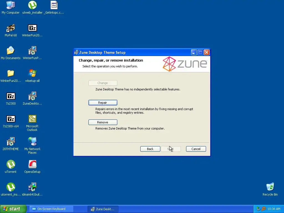The height and width of the screenshot is (213, 284).
Task: Click the Zune Deskt... taskbar button
Action: click(x=103, y=209)
